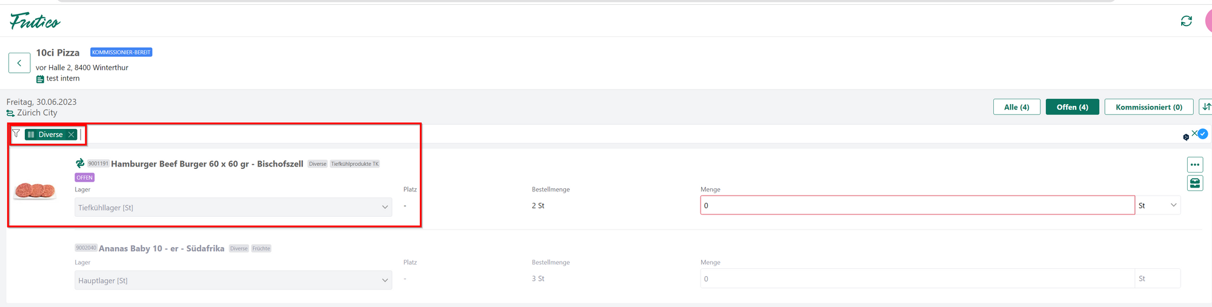Select the Offen (4) tab
Screen dimensions: 1212x307
(x=1072, y=107)
